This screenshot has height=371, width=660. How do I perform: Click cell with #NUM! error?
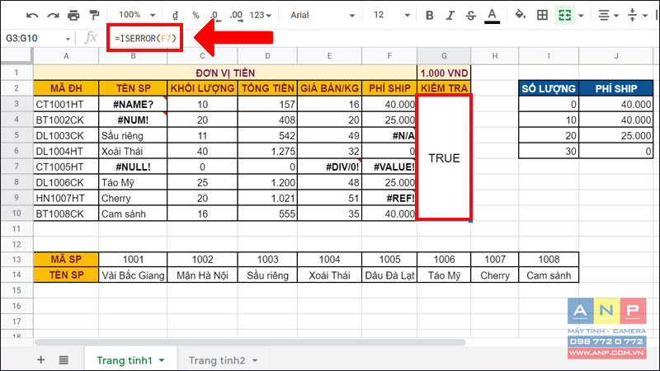[133, 120]
